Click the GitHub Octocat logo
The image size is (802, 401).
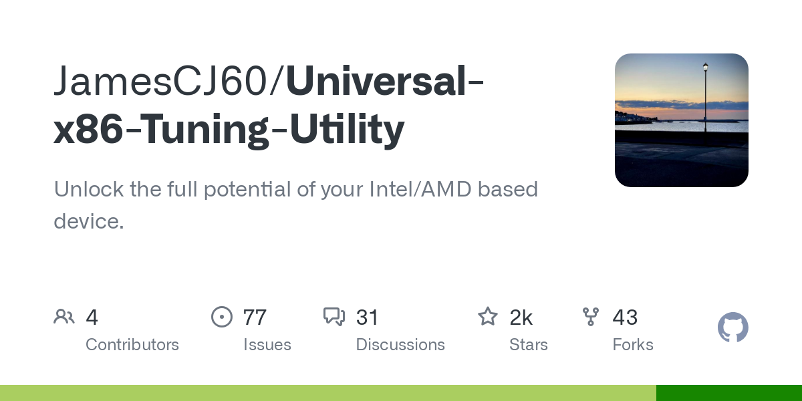(733, 327)
